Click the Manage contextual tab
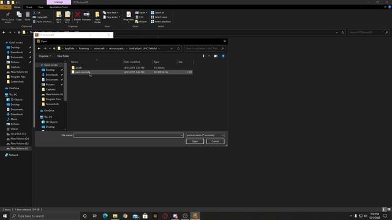Image resolution: width=392 pixels, height=220 pixels. (59, 2)
